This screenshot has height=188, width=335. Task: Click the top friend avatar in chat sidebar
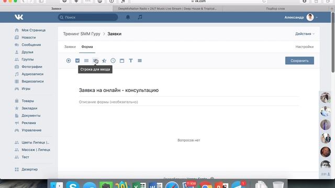tap(325, 98)
